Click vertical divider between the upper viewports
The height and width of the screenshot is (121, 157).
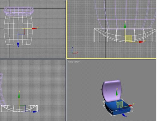[66, 29]
